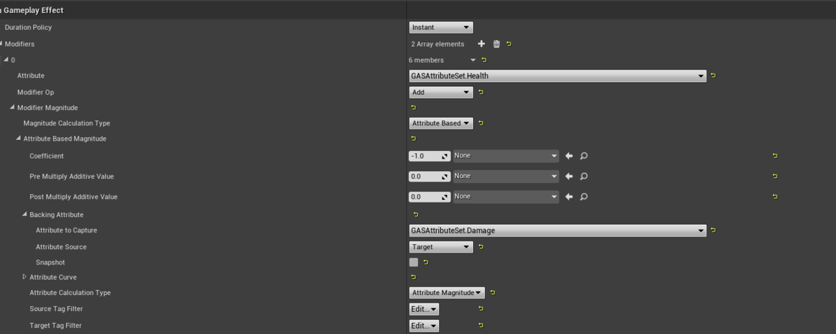Collapse the Modifiers array section
This screenshot has width=836, height=334.
pos(2,44)
